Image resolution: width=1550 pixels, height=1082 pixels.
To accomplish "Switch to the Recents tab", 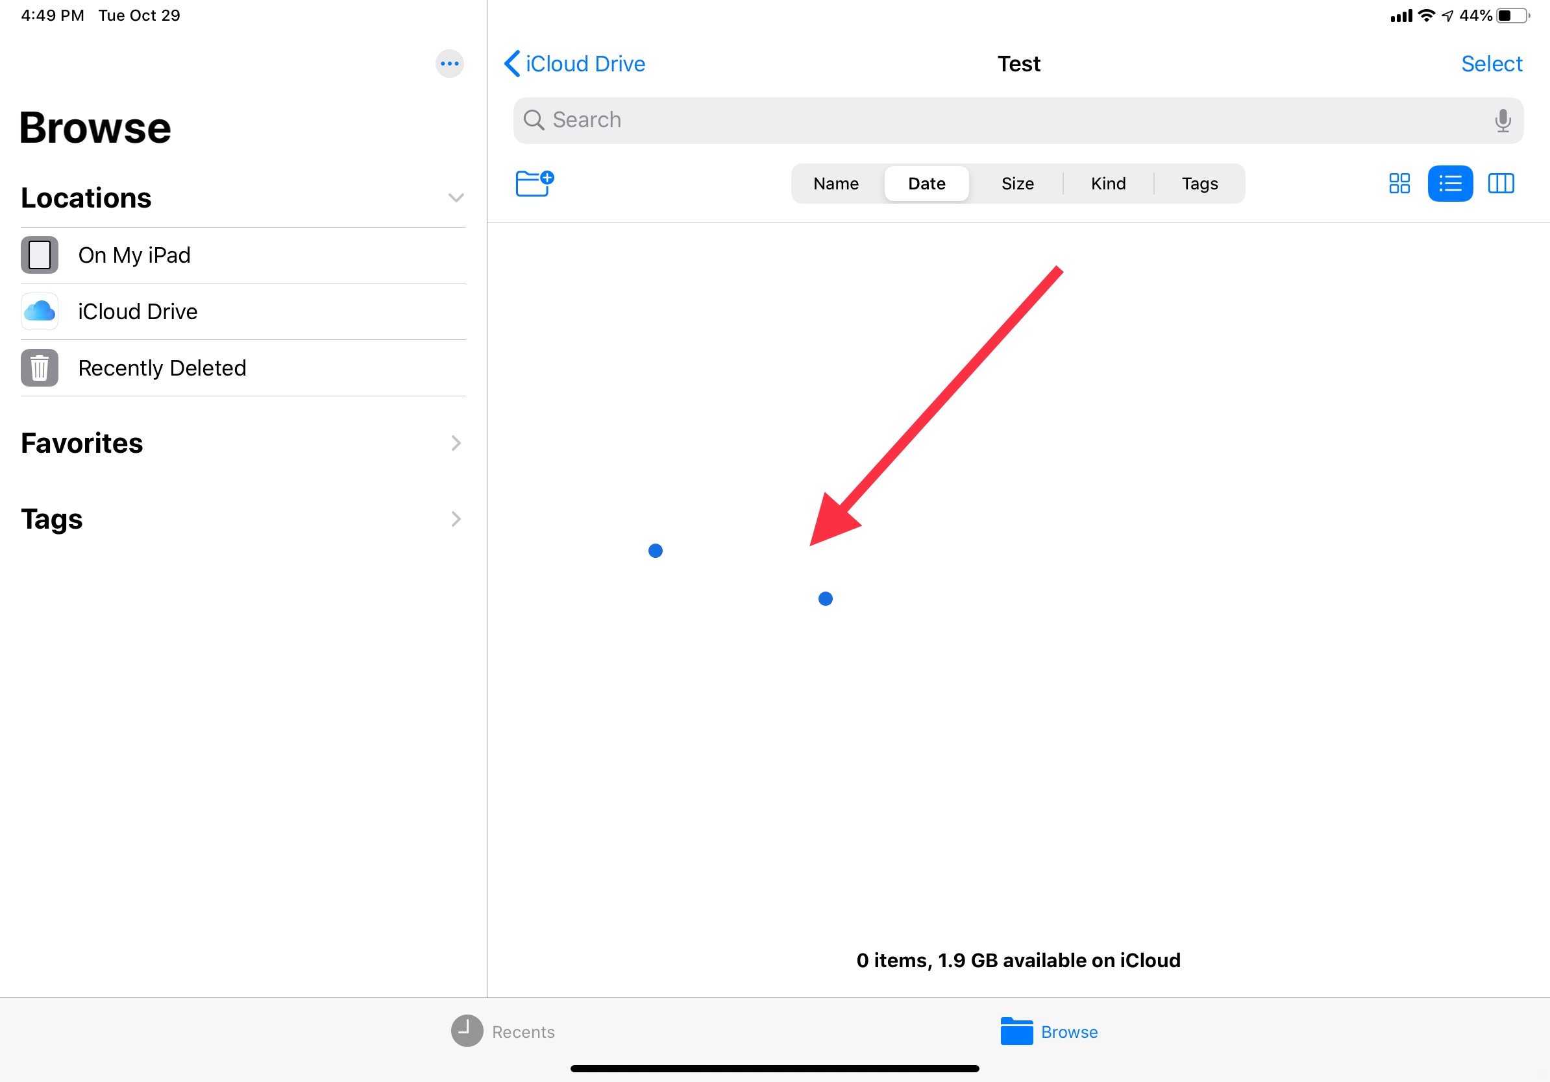I will click(x=503, y=1031).
